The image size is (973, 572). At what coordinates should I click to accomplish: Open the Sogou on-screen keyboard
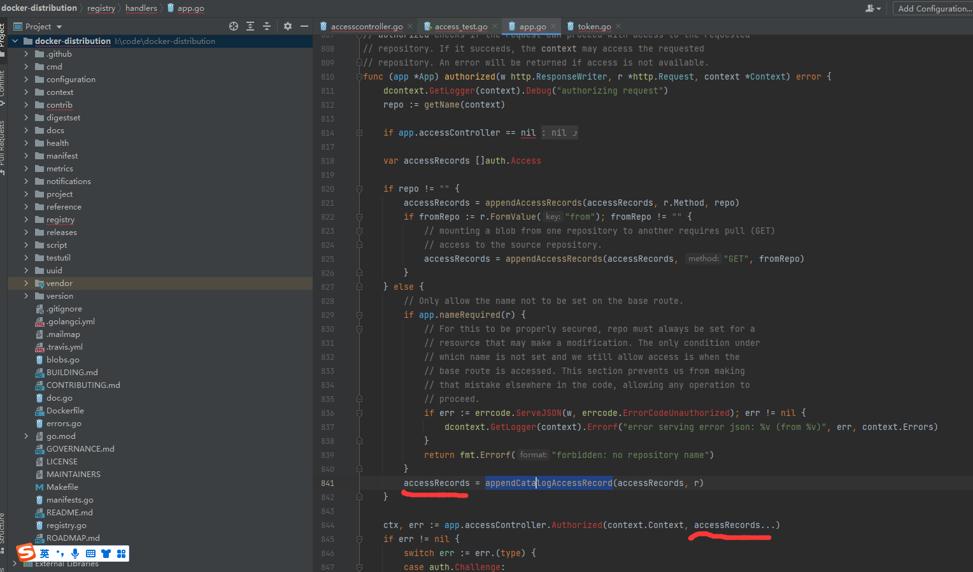pos(90,553)
